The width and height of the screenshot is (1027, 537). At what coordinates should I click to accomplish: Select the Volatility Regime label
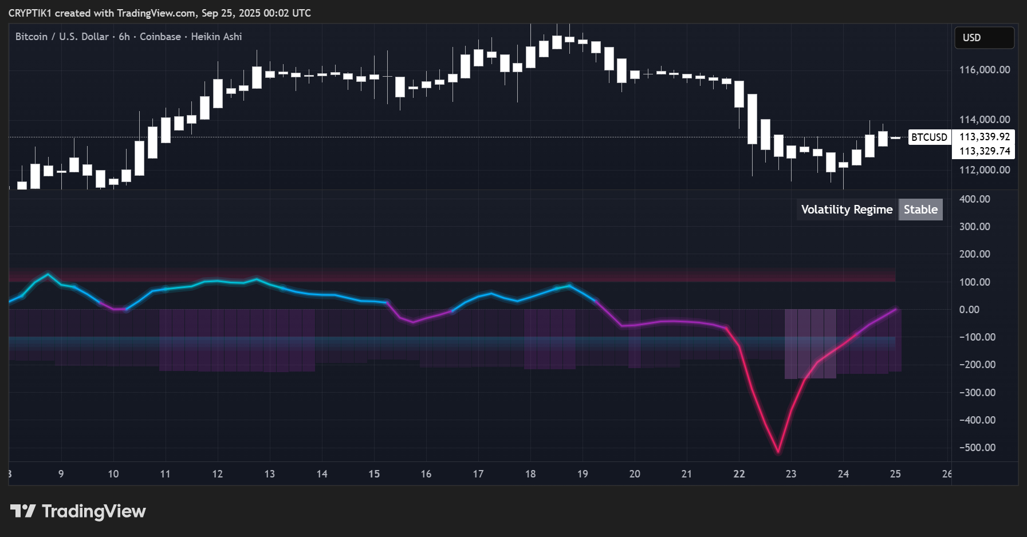(x=847, y=210)
